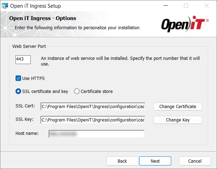Proceed with the Next button

(x=155, y=161)
